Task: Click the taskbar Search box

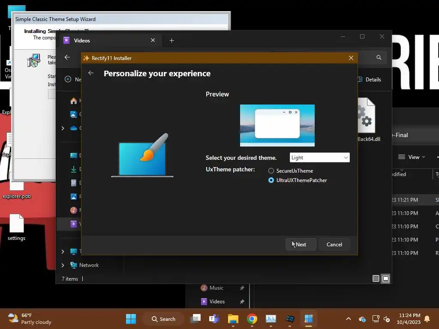Action: (163, 319)
